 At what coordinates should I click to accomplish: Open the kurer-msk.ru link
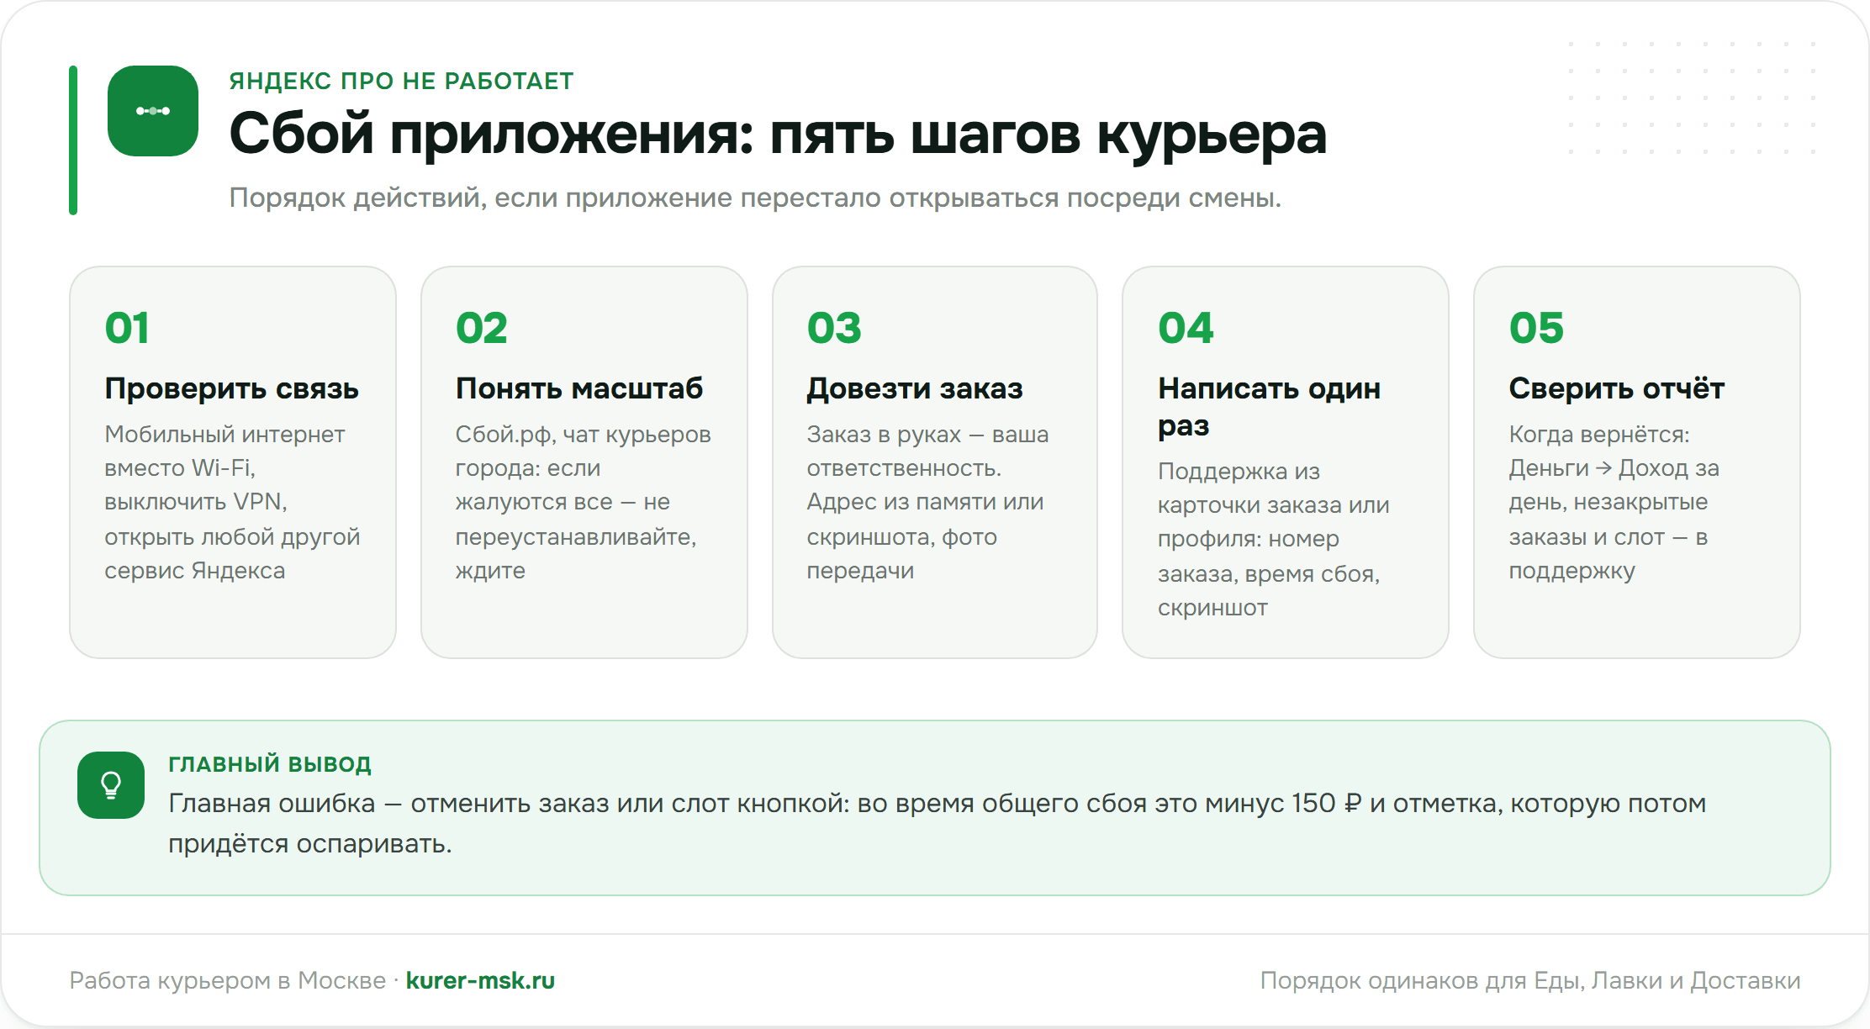(480, 980)
